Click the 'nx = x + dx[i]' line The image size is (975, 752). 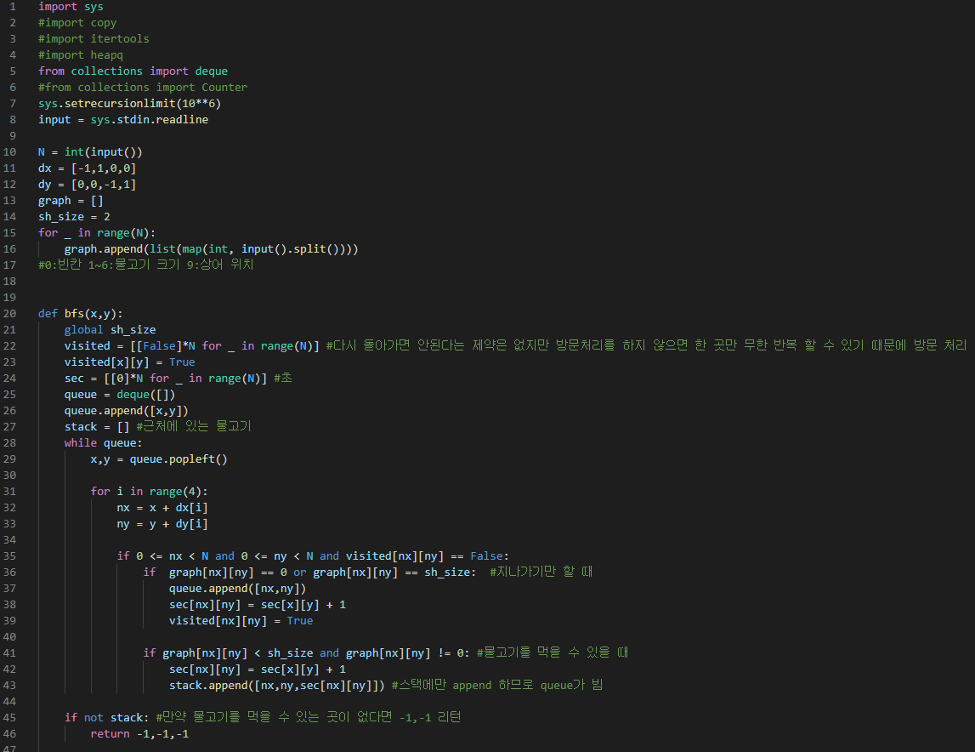pos(162,508)
